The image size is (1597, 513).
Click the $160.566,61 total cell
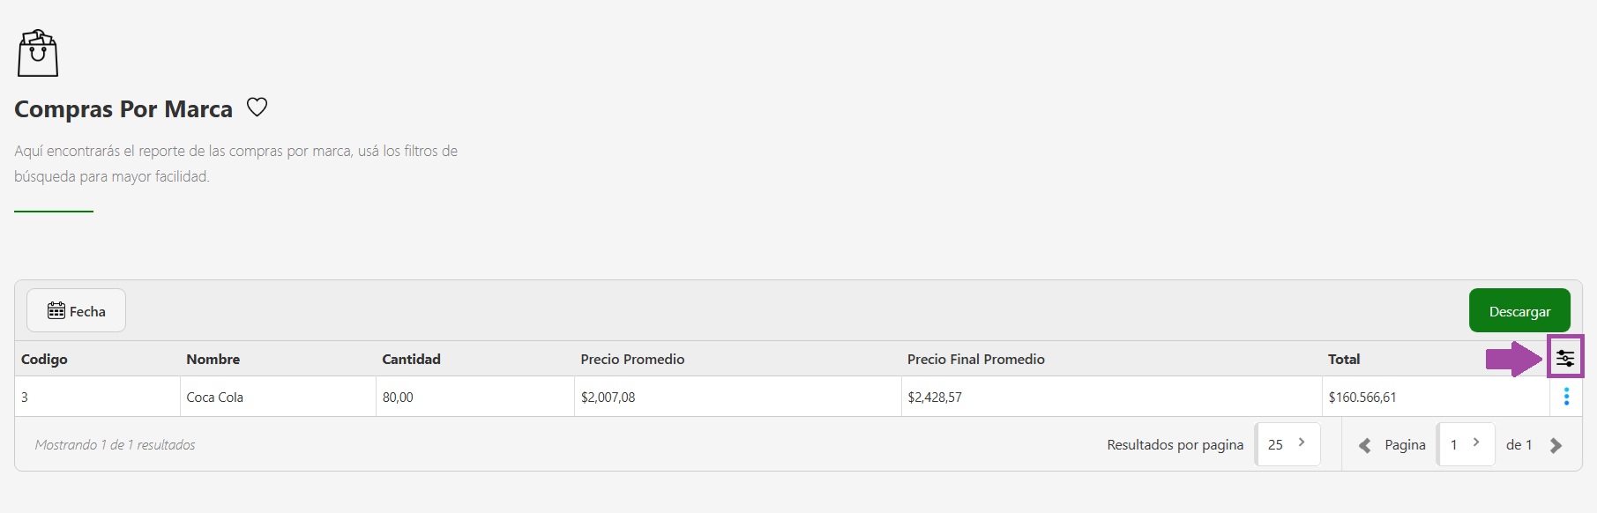[1362, 398]
